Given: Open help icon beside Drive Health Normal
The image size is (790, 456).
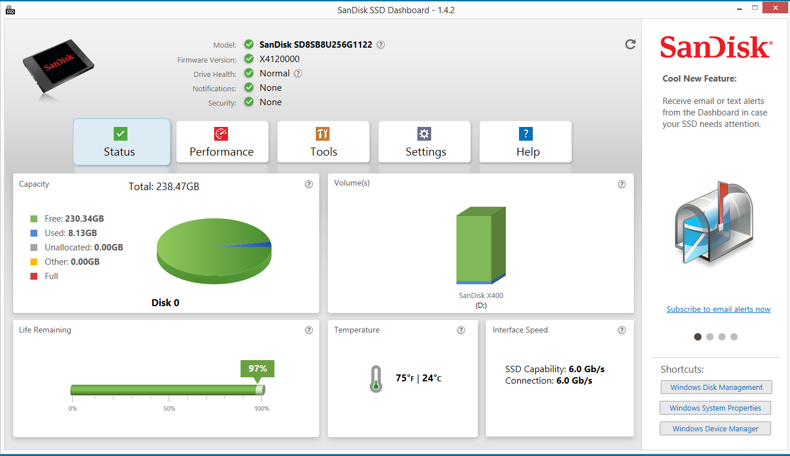Looking at the screenshot, I should pyautogui.click(x=298, y=74).
